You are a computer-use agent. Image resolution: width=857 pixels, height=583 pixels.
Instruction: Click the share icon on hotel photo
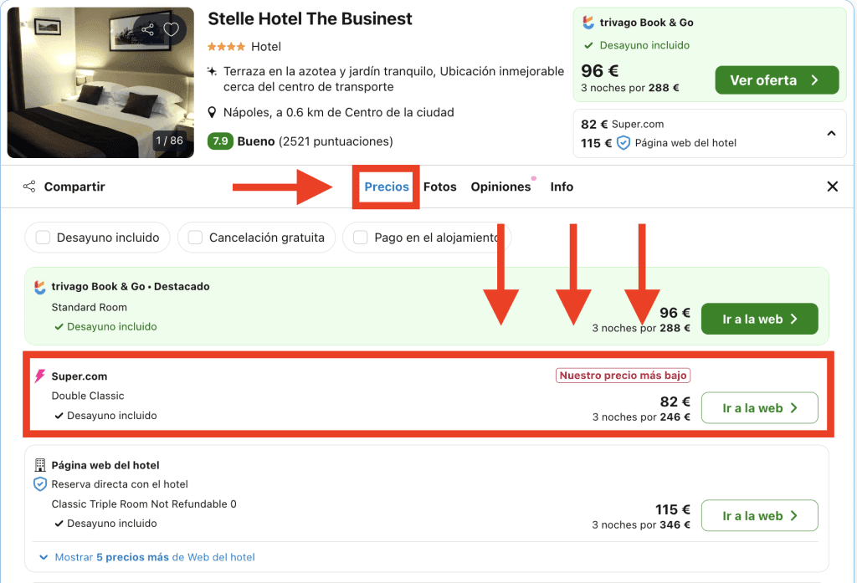click(148, 30)
